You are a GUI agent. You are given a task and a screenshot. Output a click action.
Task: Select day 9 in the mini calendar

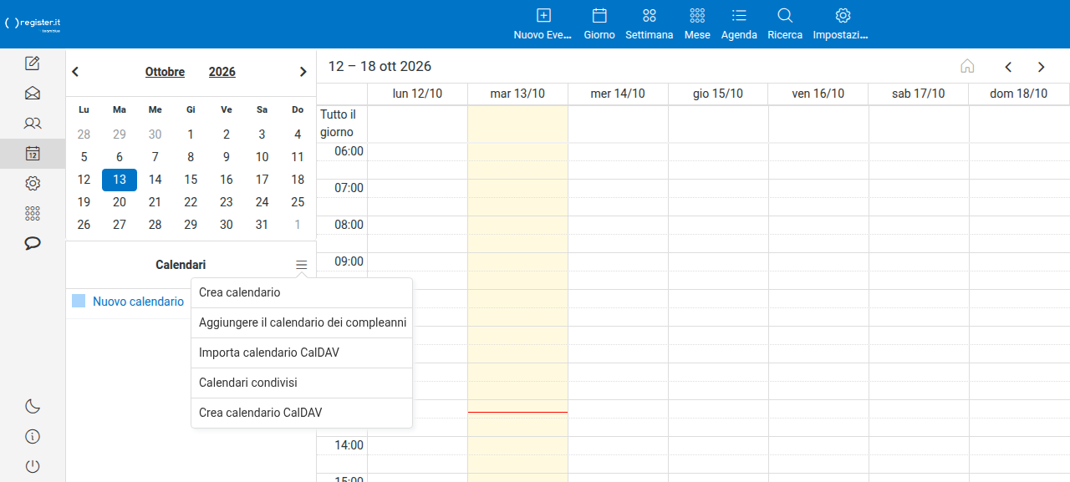coord(227,157)
